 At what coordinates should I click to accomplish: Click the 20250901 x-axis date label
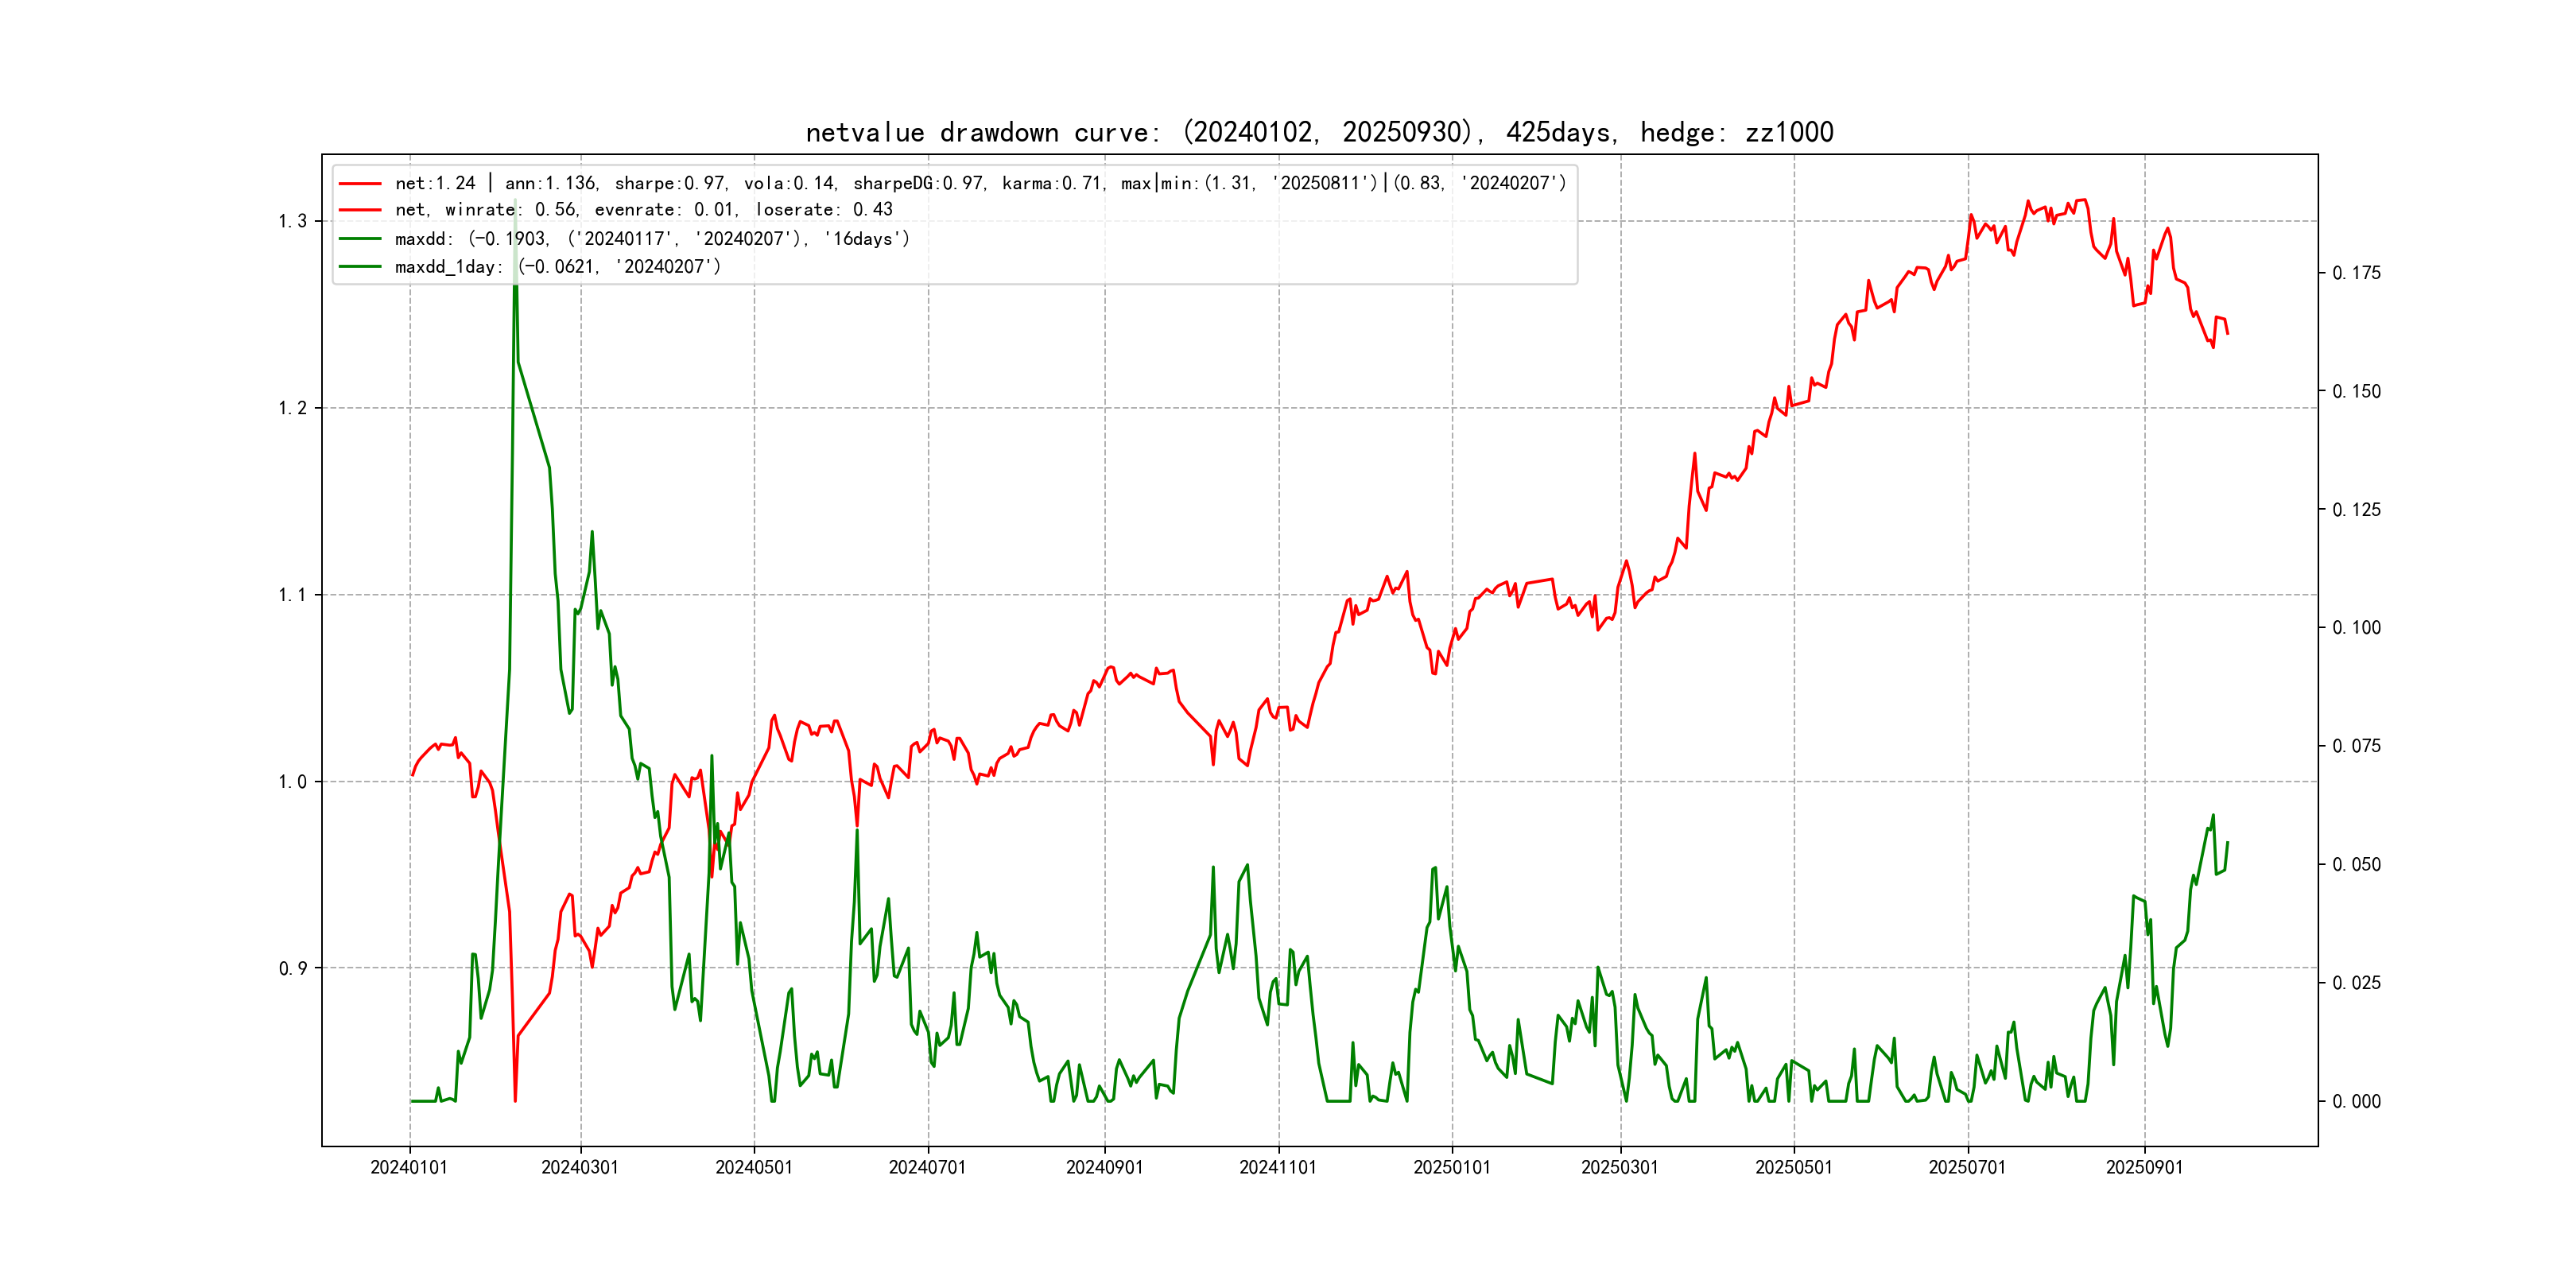pyautogui.click(x=2144, y=1167)
